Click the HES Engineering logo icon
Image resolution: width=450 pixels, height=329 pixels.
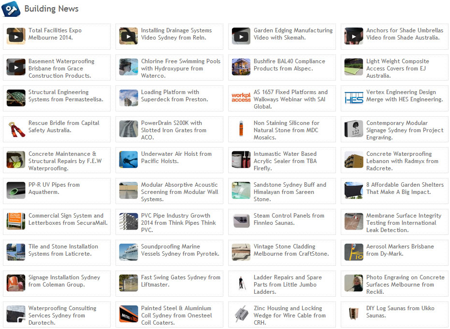click(354, 98)
